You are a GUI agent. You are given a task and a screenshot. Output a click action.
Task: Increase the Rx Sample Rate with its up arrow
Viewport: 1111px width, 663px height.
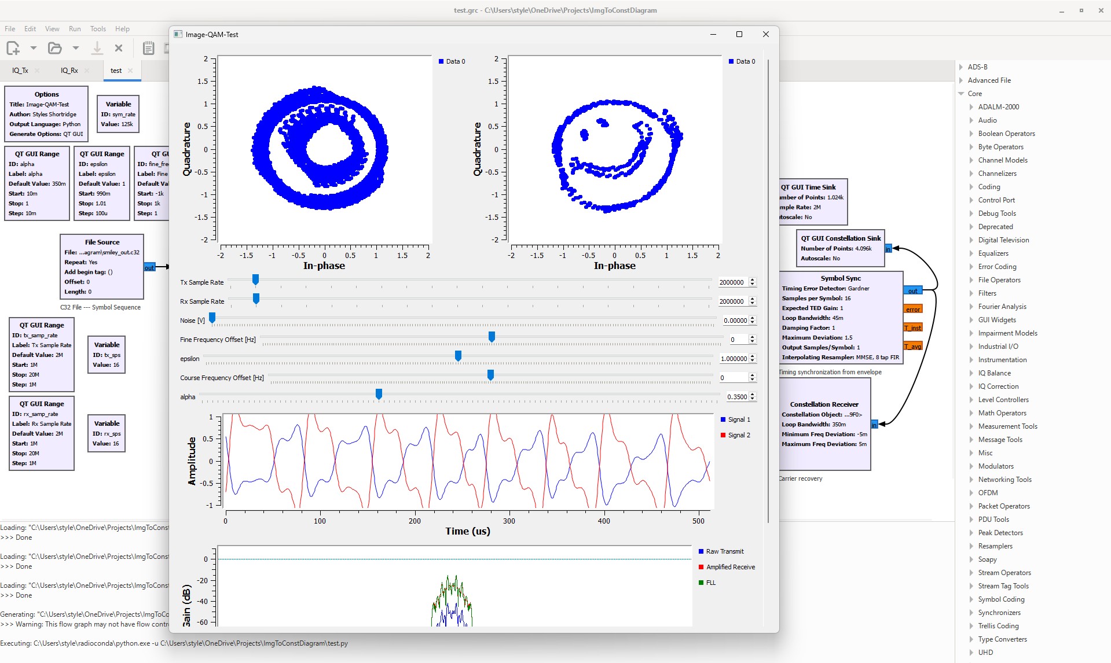(753, 299)
